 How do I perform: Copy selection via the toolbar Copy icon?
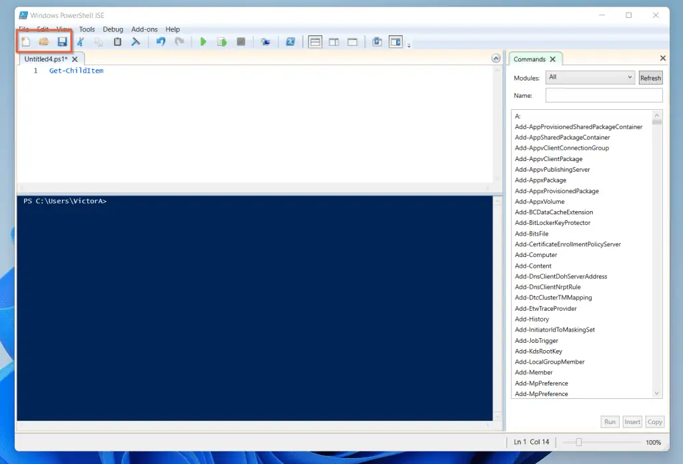coord(99,42)
